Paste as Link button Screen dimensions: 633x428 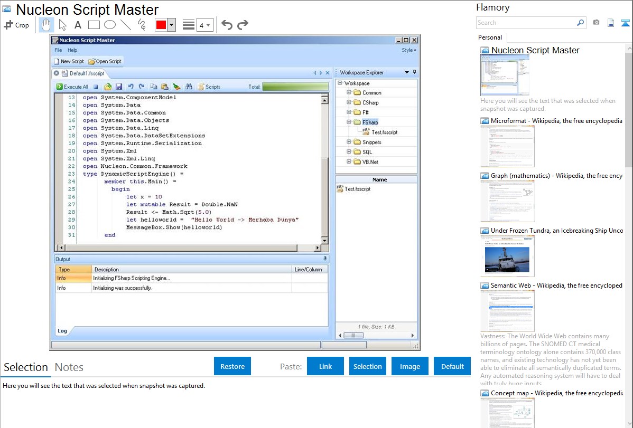[325, 366]
